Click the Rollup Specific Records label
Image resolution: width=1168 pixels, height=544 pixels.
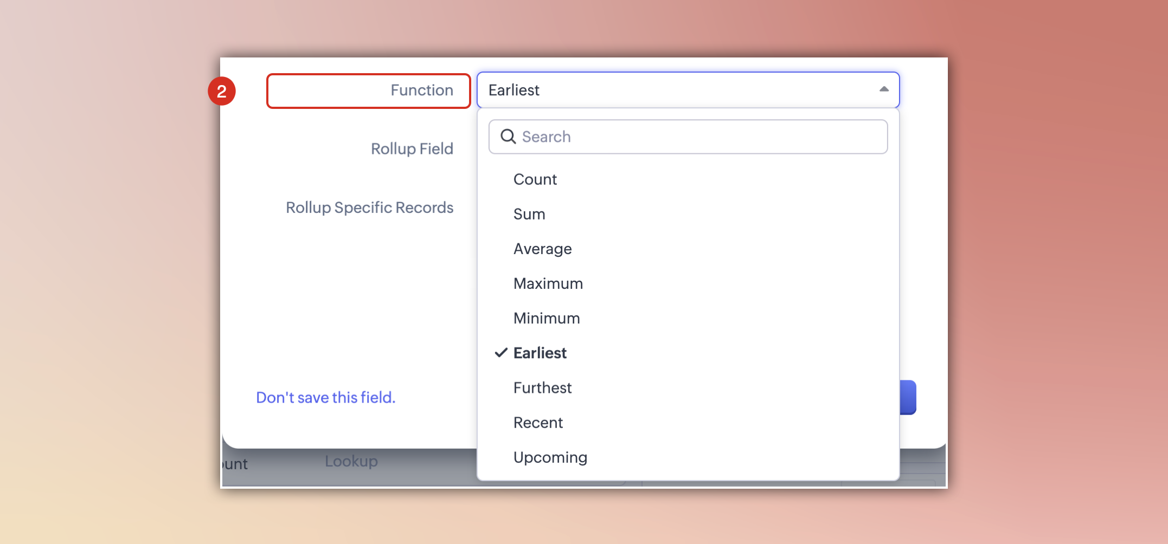point(369,208)
